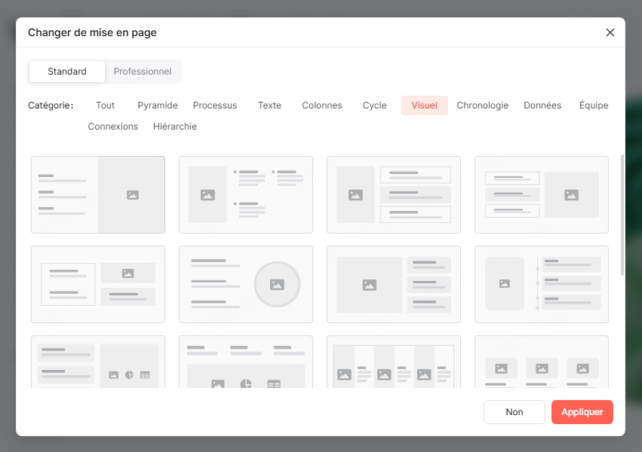Show Chronologie layouts

point(483,105)
